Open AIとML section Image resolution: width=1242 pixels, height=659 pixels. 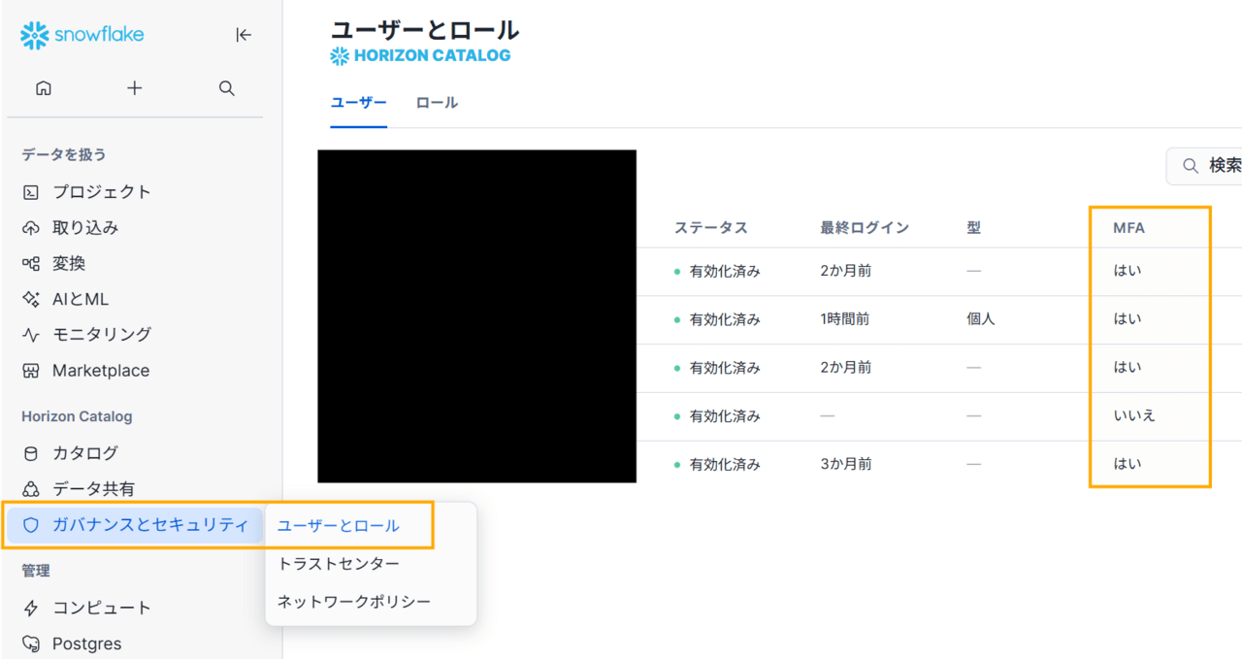point(80,299)
